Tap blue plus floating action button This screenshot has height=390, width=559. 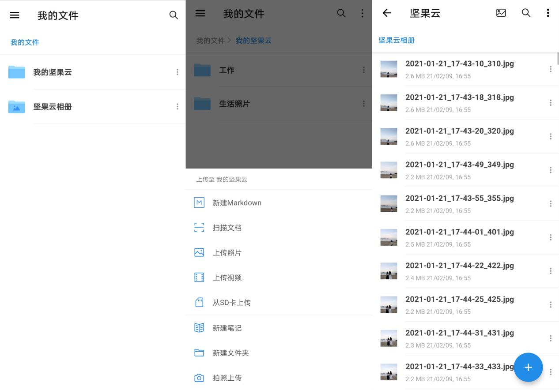528,367
